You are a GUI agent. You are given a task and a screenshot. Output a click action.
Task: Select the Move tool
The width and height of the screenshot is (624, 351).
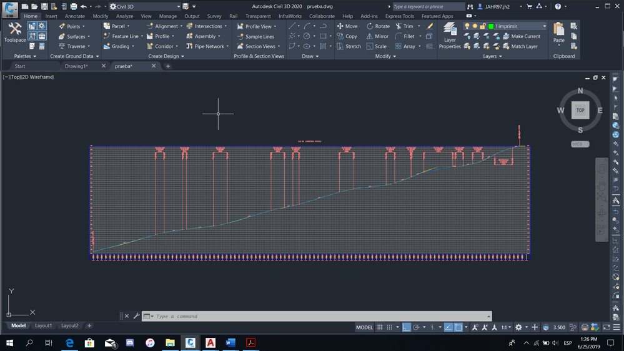[347, 26]
